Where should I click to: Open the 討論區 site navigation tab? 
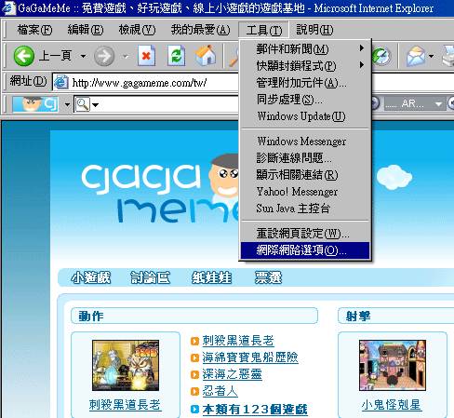(150, 277)
